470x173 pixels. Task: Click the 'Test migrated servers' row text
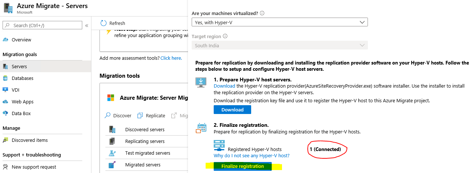coord(148,153)
